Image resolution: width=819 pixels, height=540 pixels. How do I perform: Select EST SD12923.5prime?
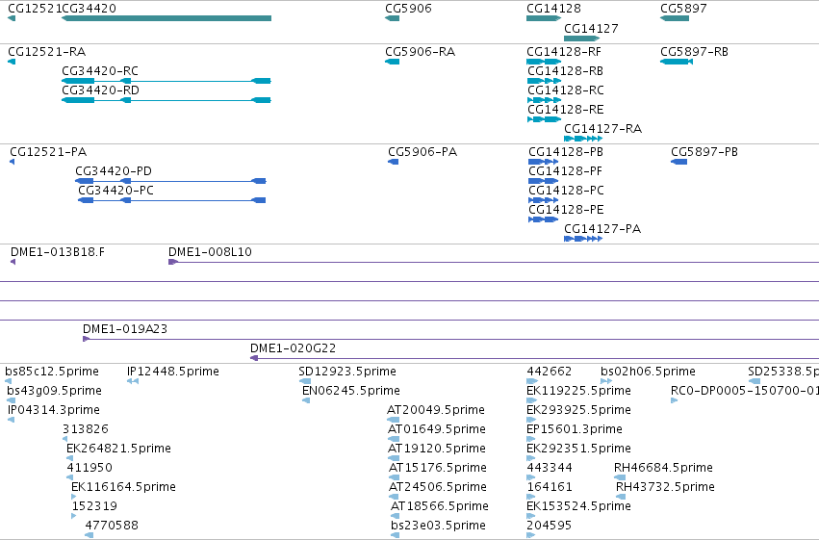coord(304,381)
